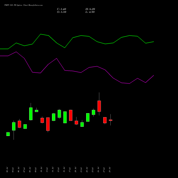The width and height of the screenshot is (178, 178).
Task: Select the last red doji candle on 28 Jul
Action: coord(111,120)
